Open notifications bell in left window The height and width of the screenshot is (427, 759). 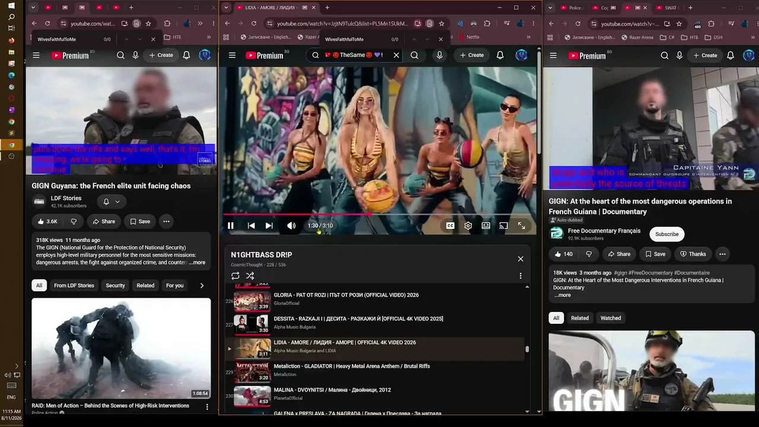[x=186, y=55]
